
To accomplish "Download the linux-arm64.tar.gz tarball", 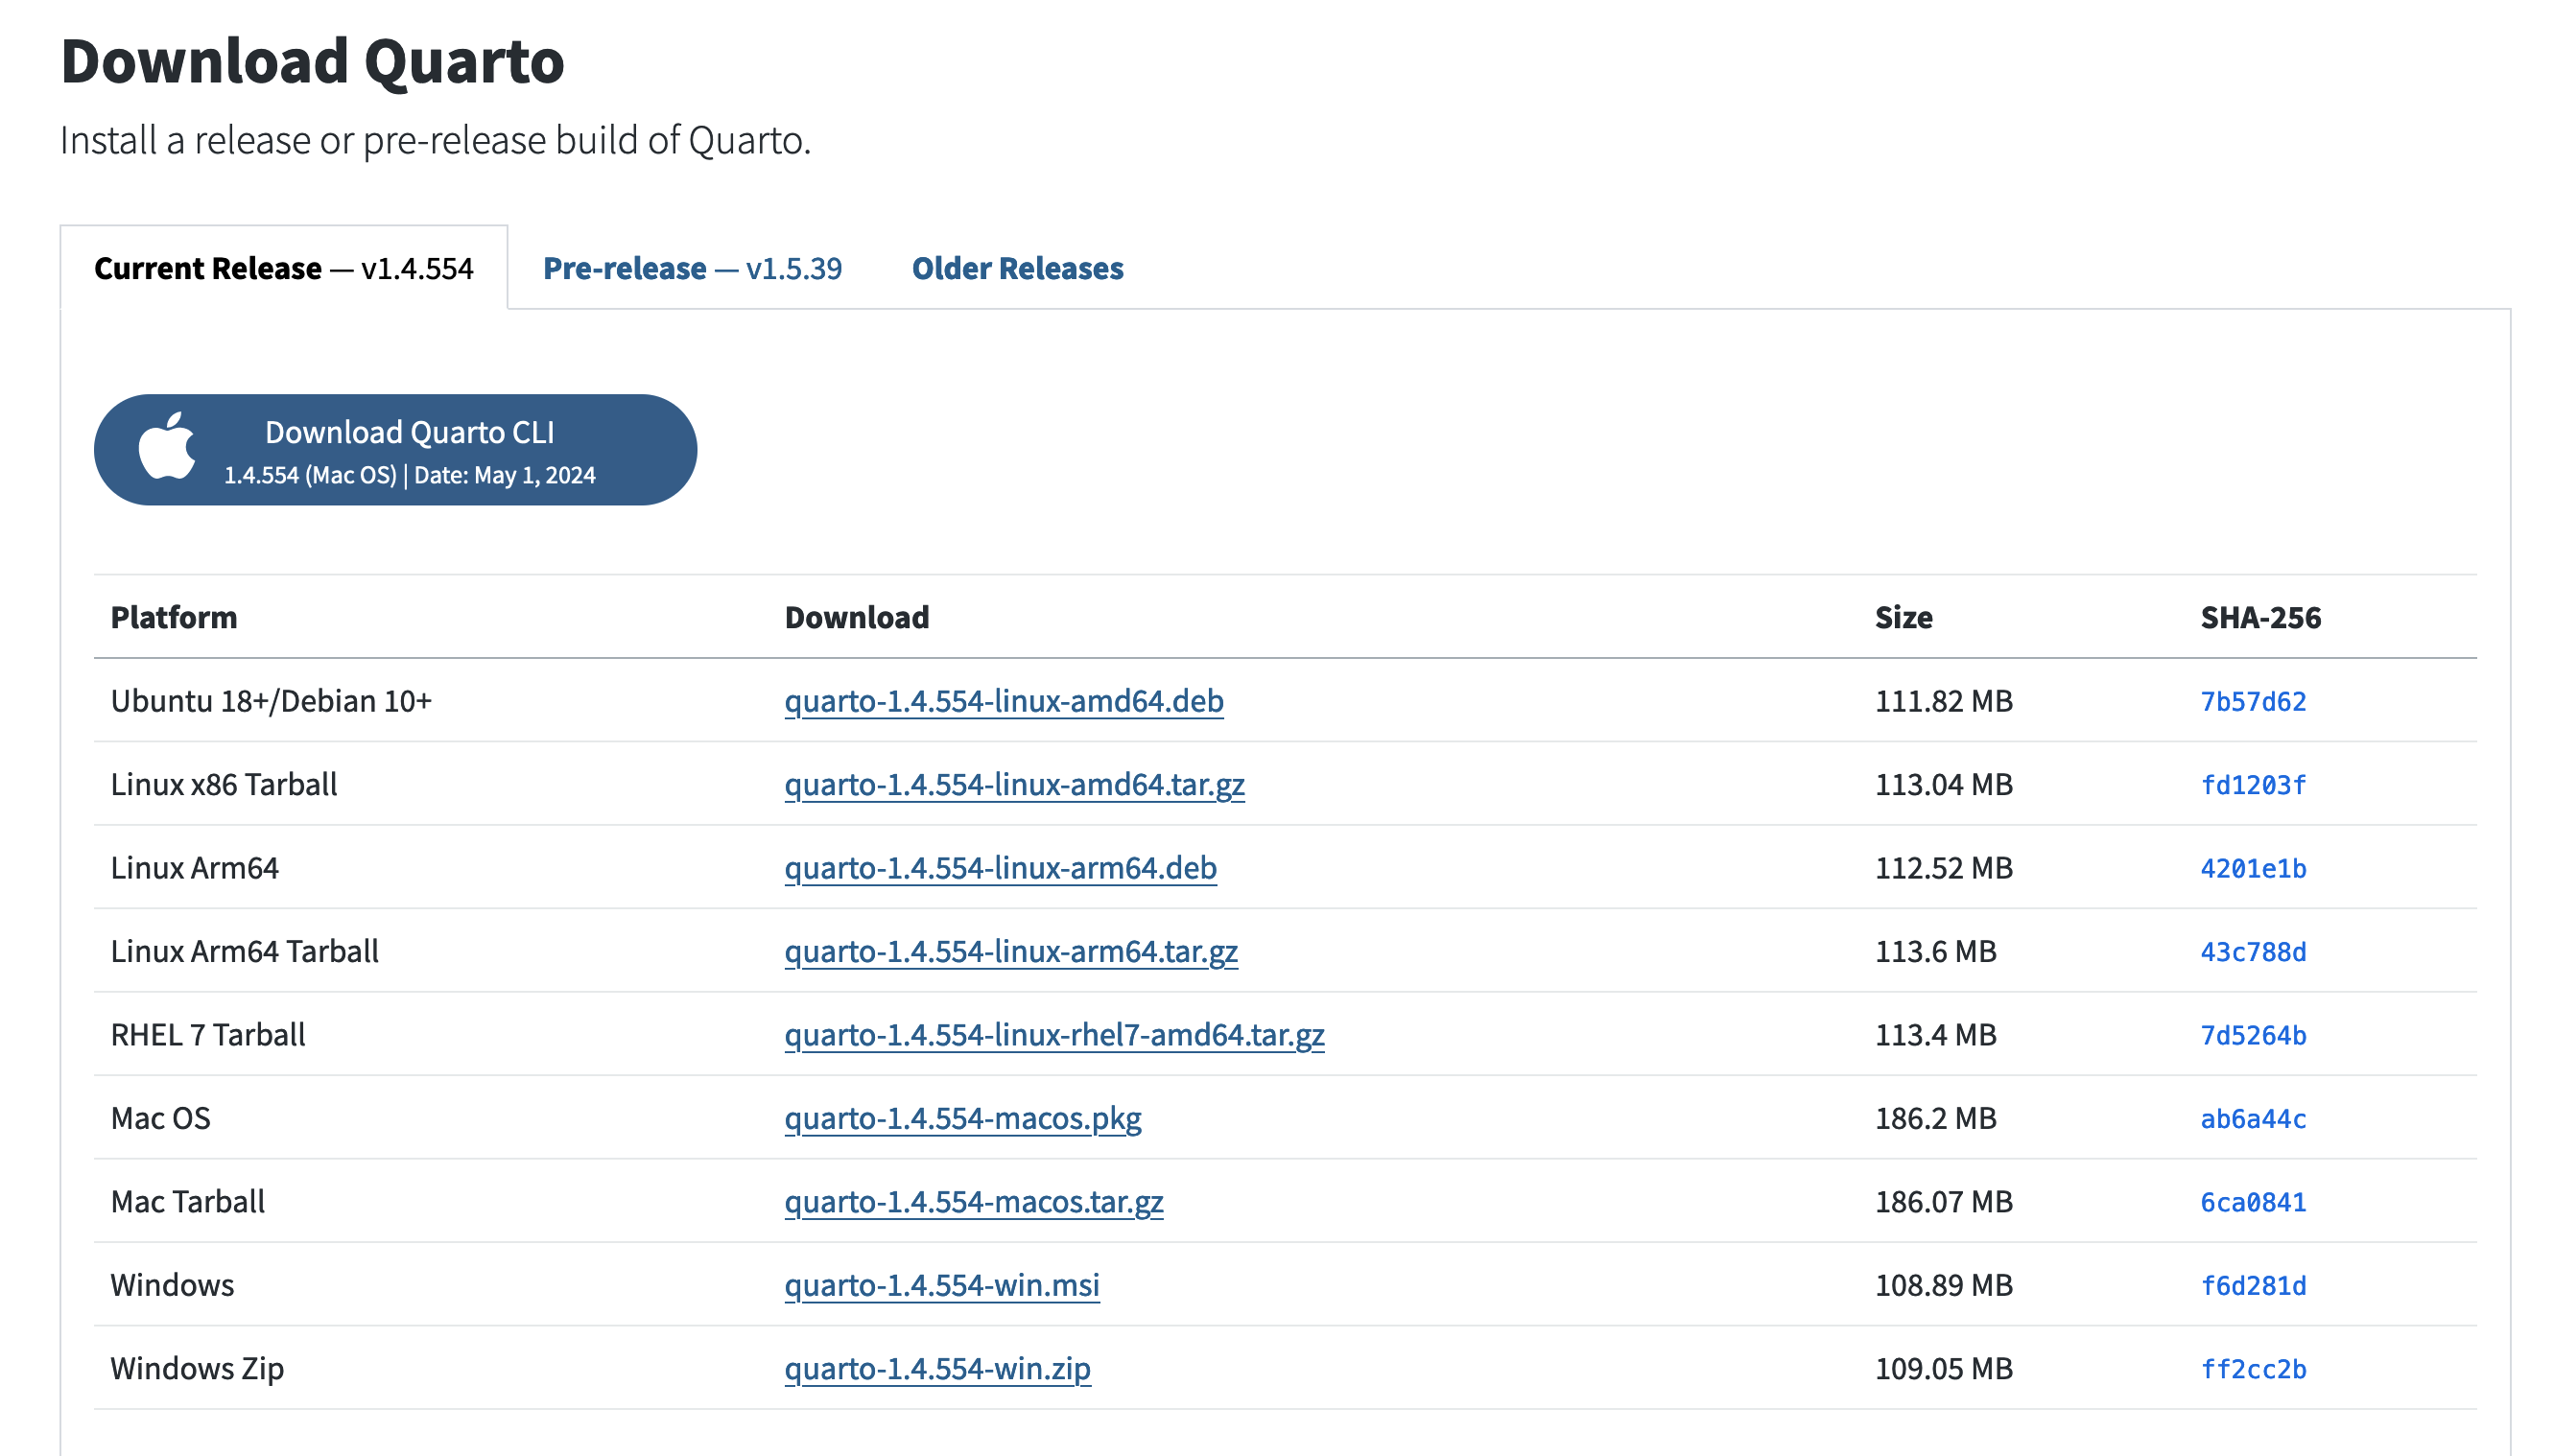I will click(1010, 951).
